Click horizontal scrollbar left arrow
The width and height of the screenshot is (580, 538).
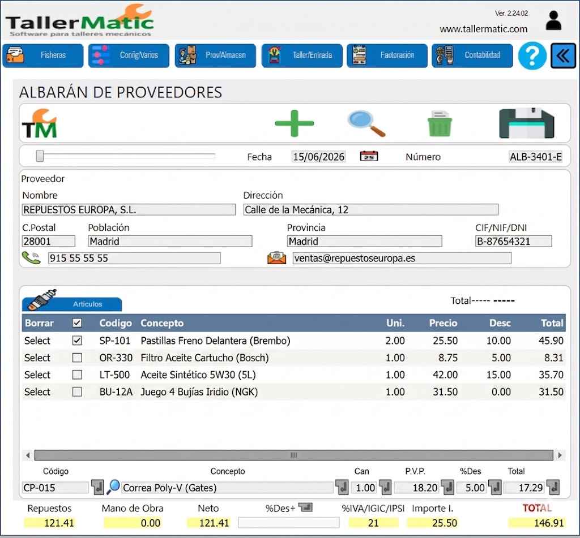[x=28, y=455]
